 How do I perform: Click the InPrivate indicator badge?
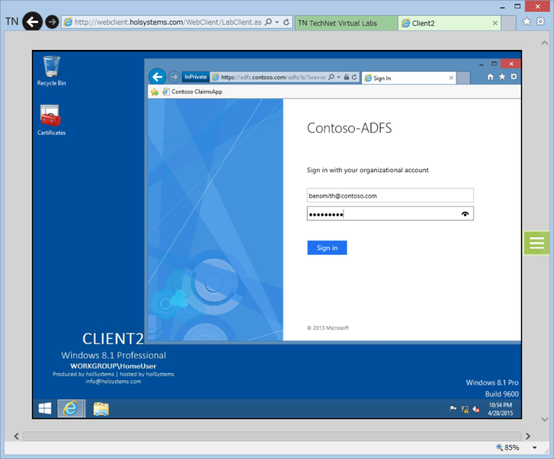coord(195,77)
